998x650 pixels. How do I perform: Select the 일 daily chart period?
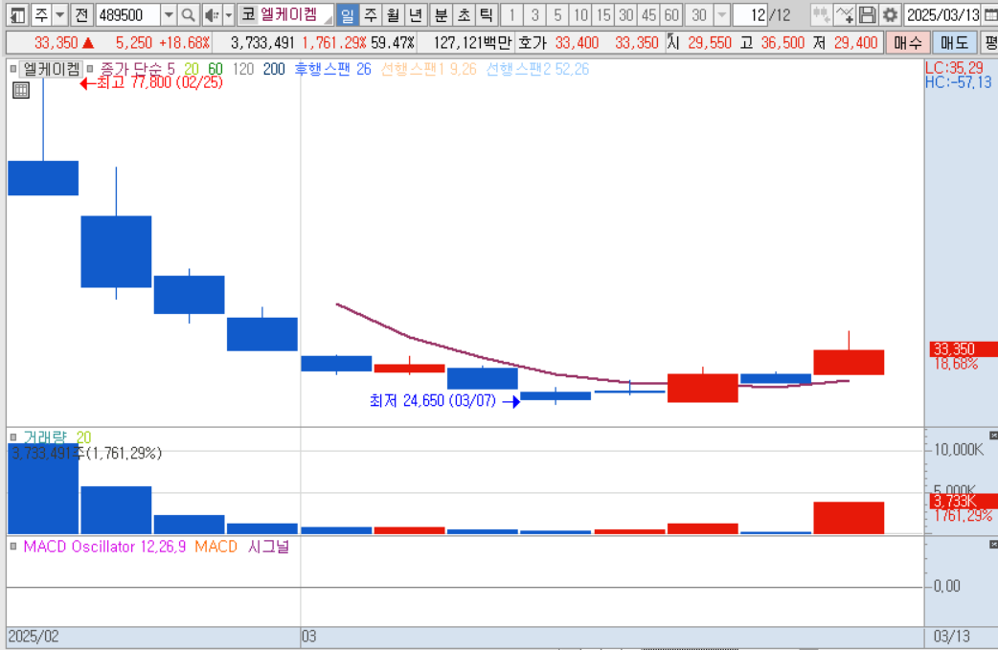coord(348,14)
